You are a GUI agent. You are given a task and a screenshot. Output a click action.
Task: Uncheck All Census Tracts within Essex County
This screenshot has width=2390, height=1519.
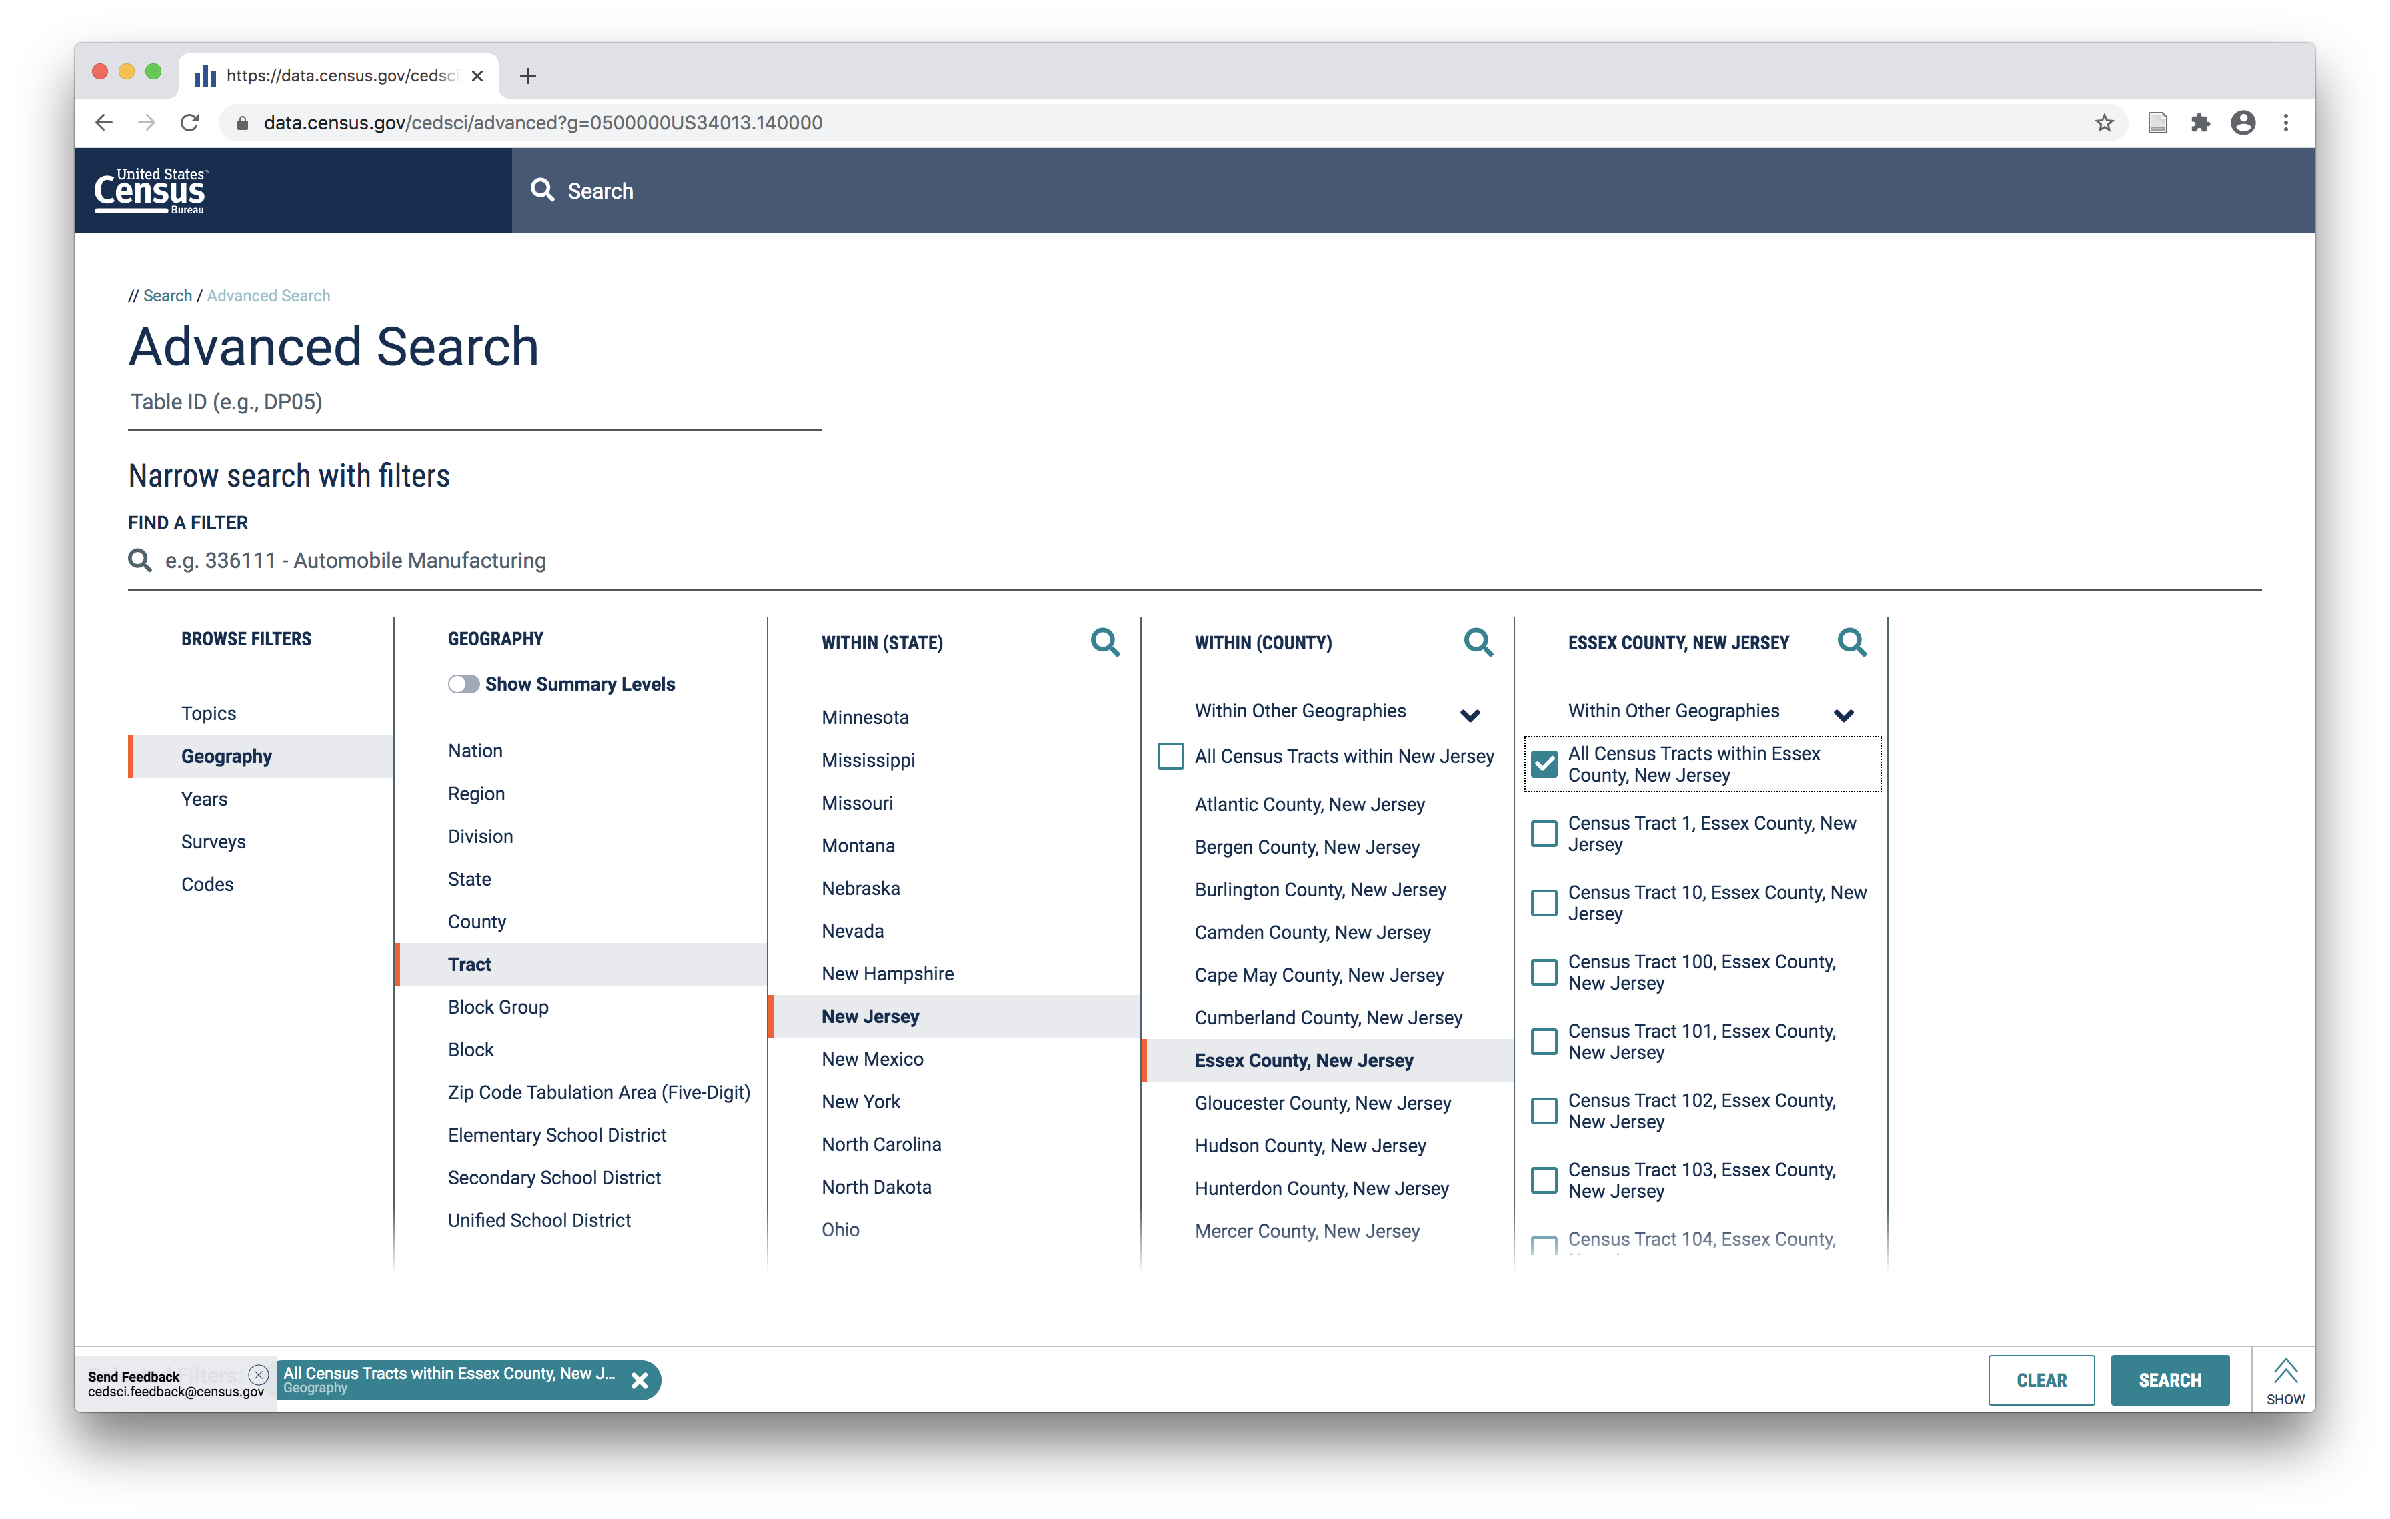tap(1544, 764)
